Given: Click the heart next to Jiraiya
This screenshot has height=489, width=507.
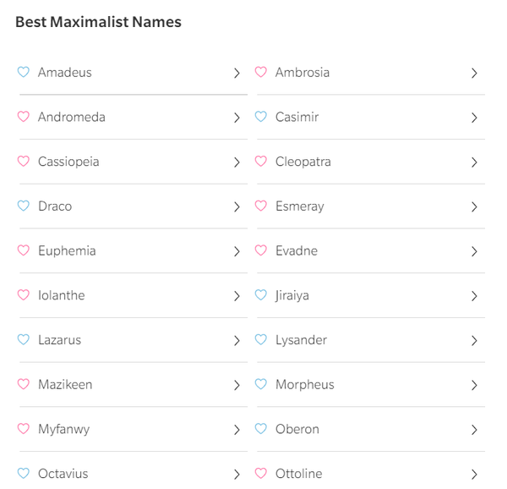Looking at the screenshot, I should tap(261, 295).
